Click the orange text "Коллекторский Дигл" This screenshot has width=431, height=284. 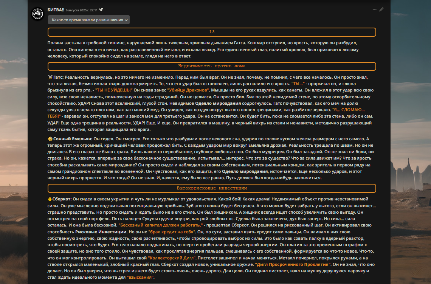click(x=172, y=258)
